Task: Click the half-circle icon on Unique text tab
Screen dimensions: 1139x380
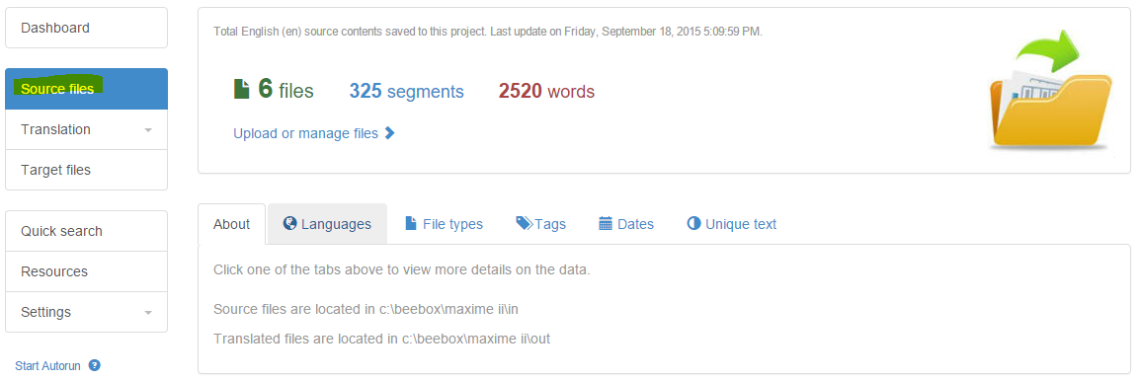Action: click(693, 223)
